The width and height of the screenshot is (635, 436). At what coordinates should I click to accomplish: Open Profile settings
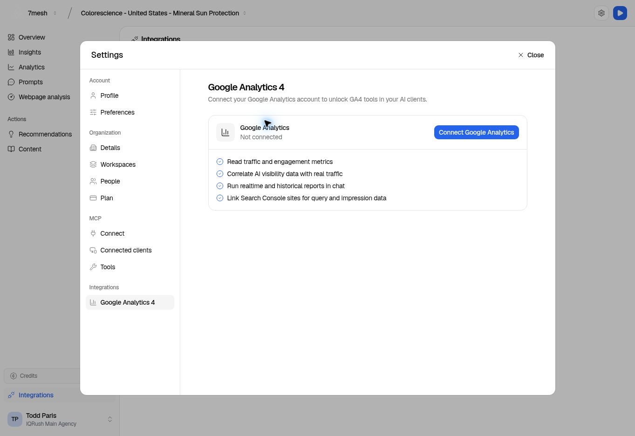[130, 95]
